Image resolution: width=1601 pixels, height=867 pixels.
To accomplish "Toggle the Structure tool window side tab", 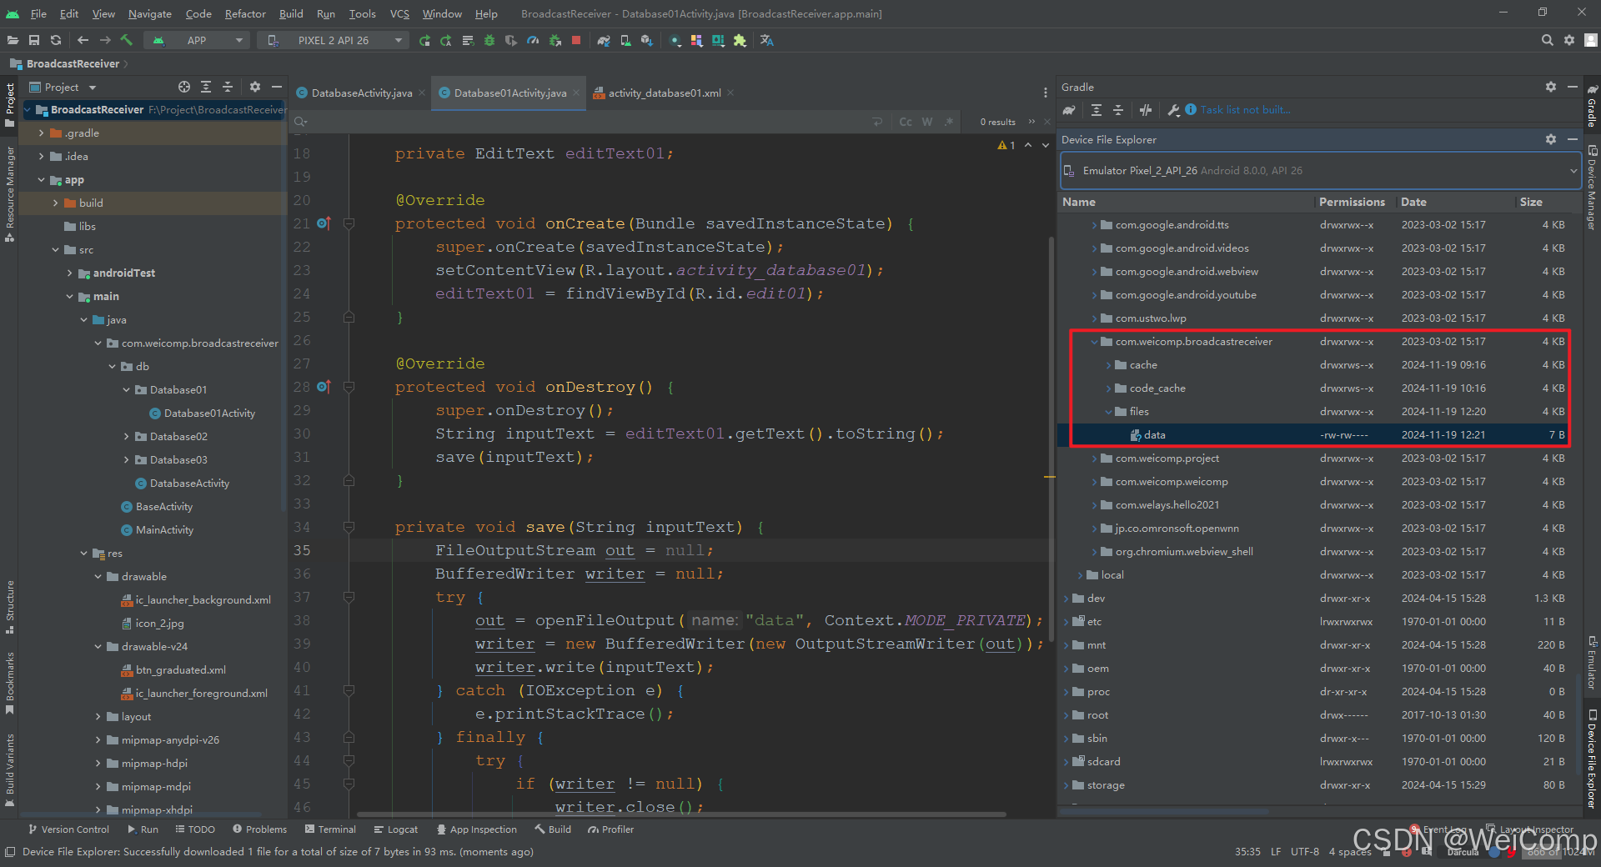I will (9, 607).
